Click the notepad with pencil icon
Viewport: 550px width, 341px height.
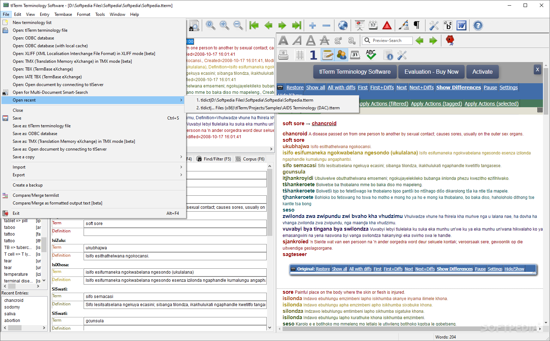pyautogui.click(x=327, y=55)
